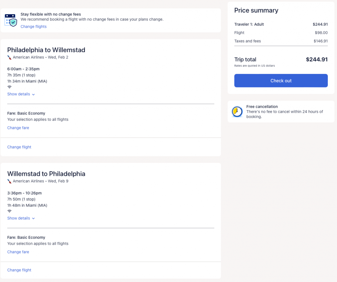The image size is (337, 282).
Task: Click American Airlines logo on Willemstad to Philadelphia flight
Action: (9, 181)
